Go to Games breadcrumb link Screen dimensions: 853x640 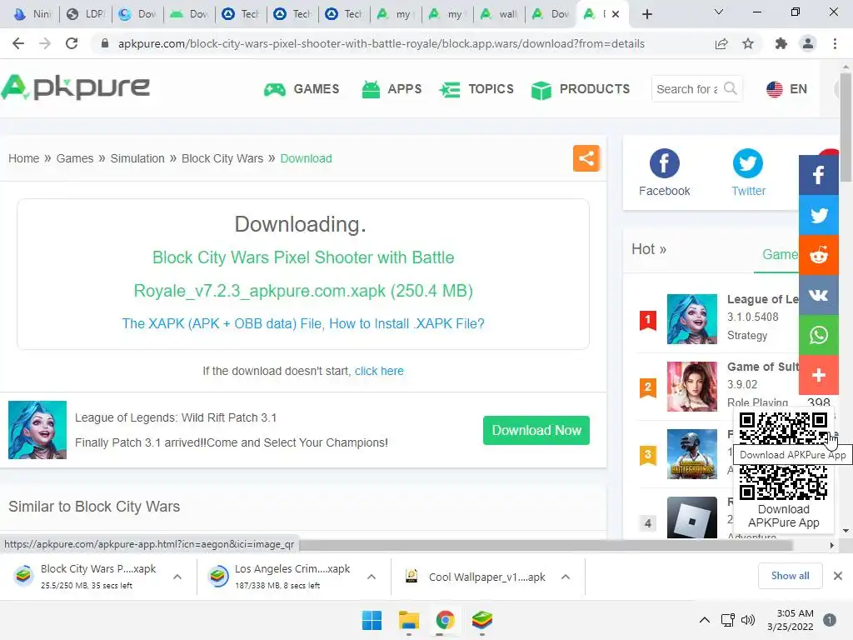(x=74, y=158)
